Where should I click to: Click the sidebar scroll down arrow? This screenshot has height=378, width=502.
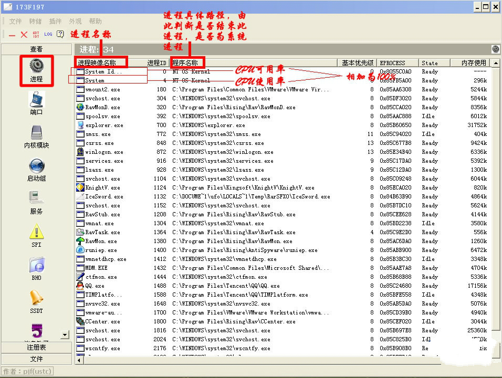coord(65,334)
